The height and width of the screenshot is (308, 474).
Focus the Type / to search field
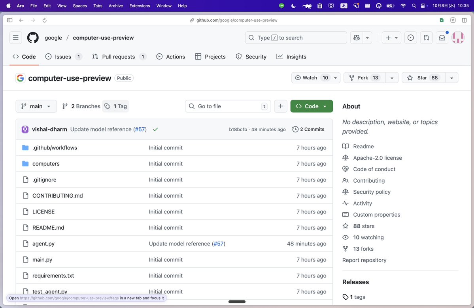coord(296,38)
